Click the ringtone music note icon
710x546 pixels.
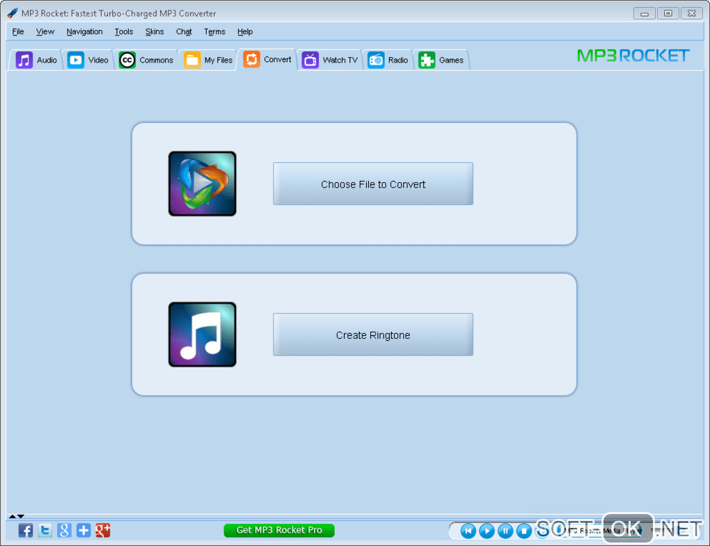click(x=203, y=335)
